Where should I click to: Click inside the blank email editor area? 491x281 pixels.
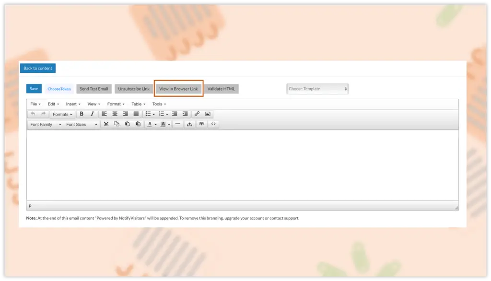tap(242, 165)
